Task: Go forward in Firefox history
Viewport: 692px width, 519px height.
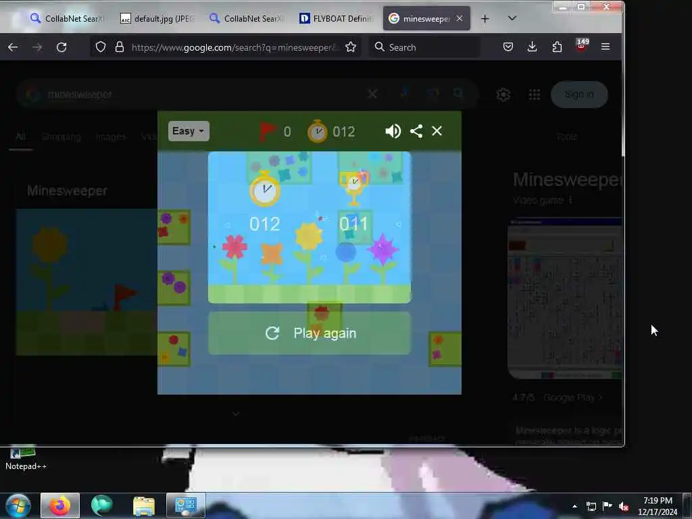Action: coord(37,47)
